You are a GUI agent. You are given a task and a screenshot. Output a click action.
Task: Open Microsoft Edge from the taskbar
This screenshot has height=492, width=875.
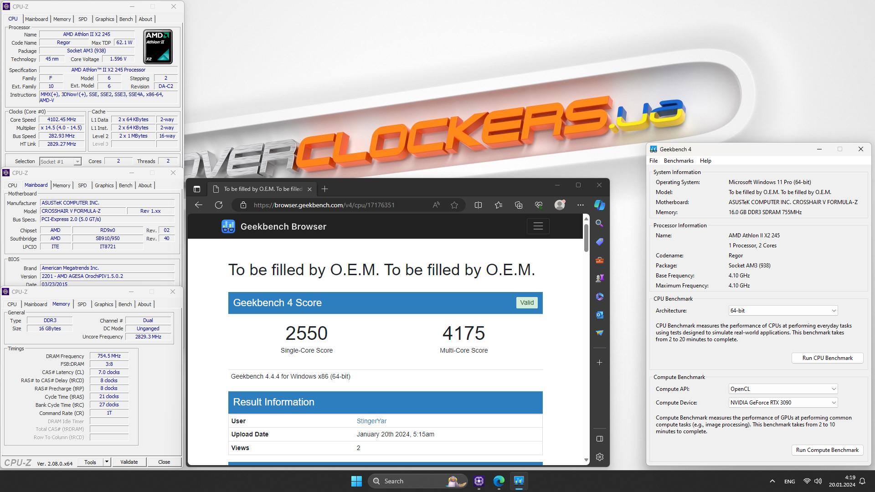click(x=499, y=481)
